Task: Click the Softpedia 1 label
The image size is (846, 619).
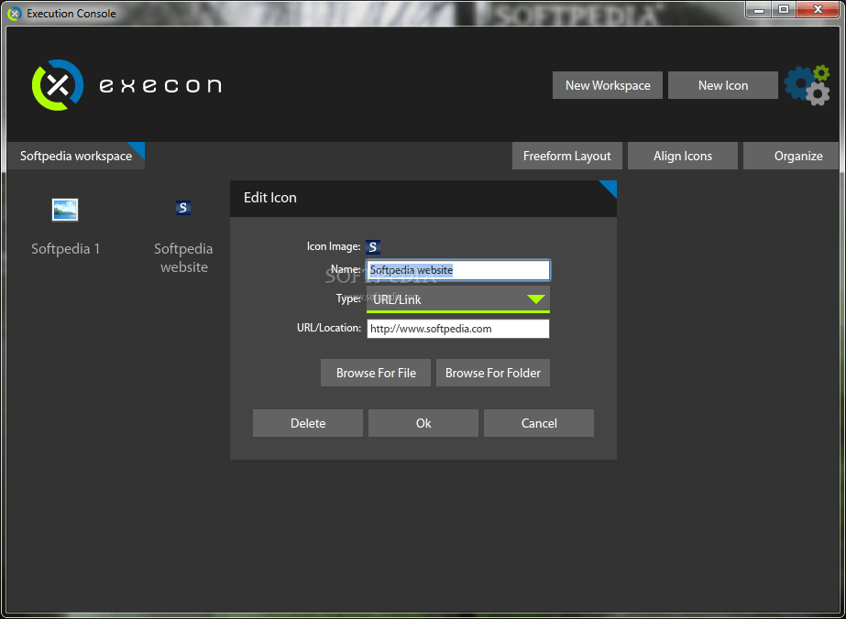Action: [x=65, y=249]
